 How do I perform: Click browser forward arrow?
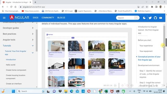click(x=7, y=7)
